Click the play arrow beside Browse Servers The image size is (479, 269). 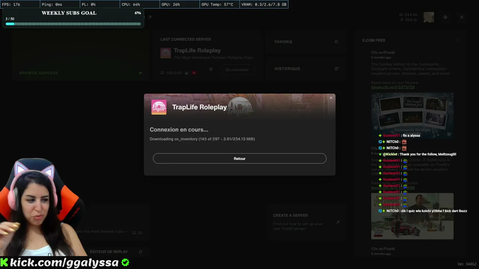click(140, 73)
